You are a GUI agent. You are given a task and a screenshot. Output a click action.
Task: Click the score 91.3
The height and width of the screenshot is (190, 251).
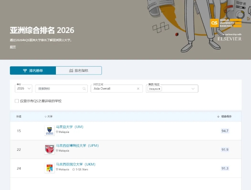pos(225,168)
